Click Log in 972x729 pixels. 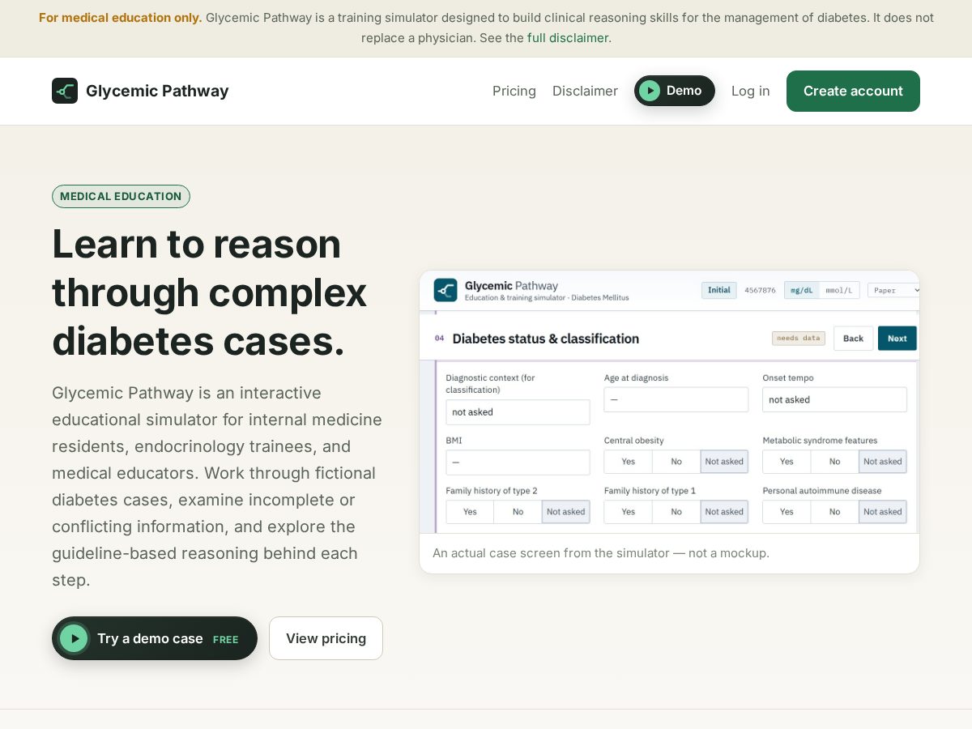tap(751, 91)
